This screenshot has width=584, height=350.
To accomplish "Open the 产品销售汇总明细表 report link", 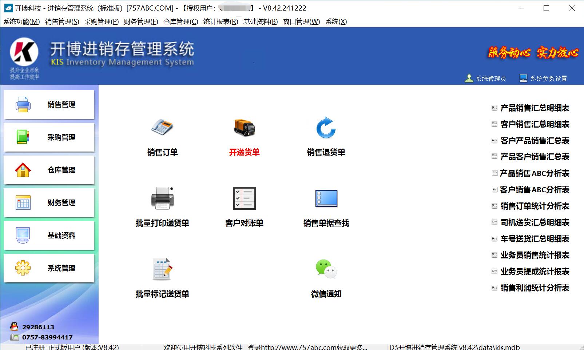I will (x=535, y=108).
